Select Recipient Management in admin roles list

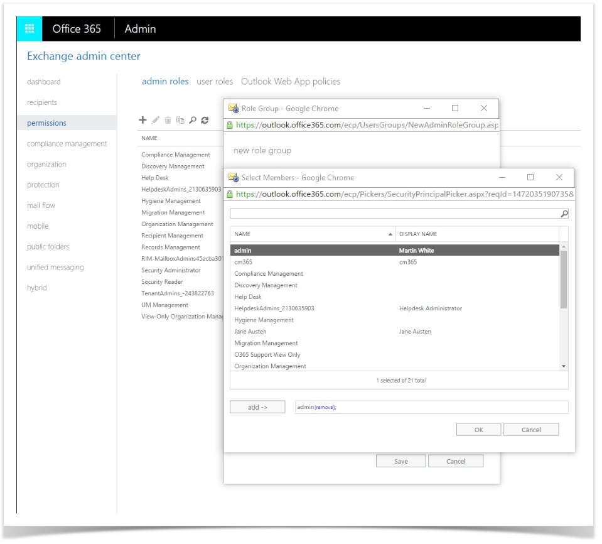pyautogui.click(x=173, y=236)
